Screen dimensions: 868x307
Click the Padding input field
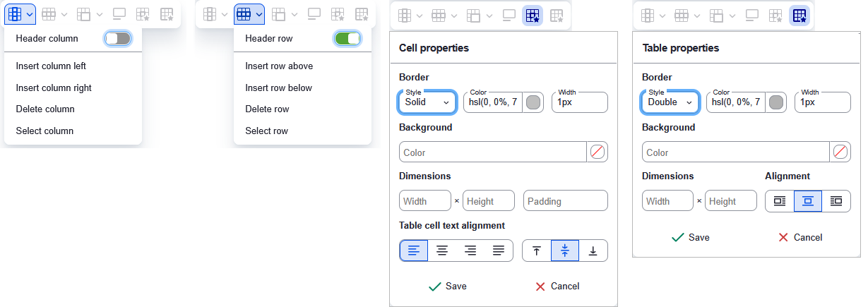[x=565, y=201]
